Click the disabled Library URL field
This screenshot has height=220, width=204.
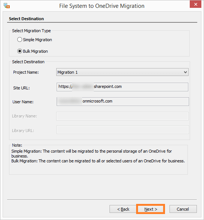123,129
